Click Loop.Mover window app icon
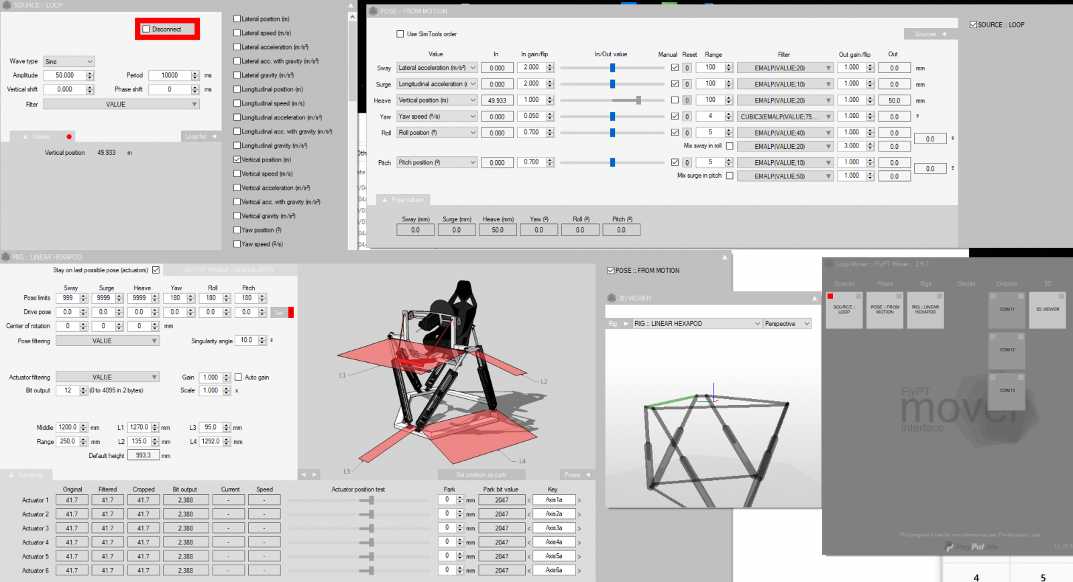The height and width of the screenshot is (582, 1073). click(x=830, y=264)
